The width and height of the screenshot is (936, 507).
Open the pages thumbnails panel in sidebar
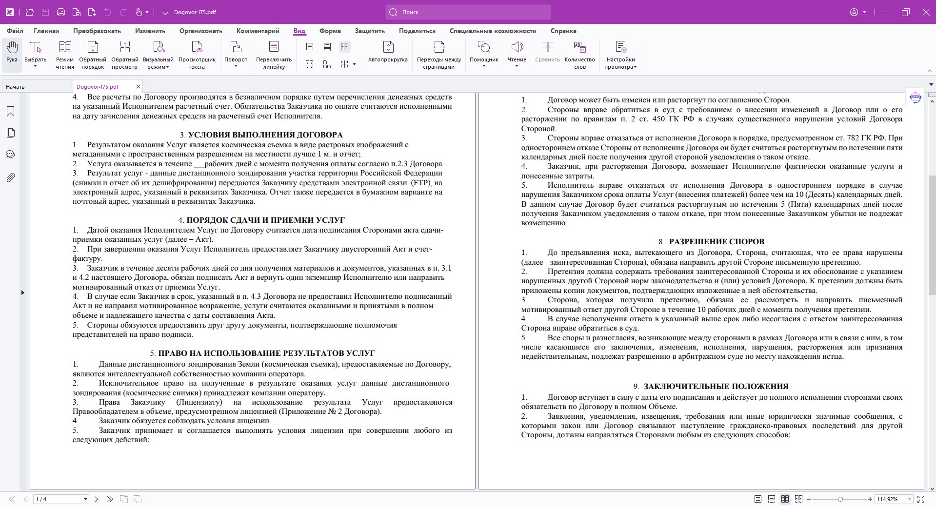pos(10,133)
